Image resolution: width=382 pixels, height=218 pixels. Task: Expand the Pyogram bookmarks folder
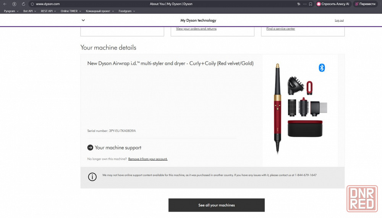pyautogui.click(x=11, y=11)
